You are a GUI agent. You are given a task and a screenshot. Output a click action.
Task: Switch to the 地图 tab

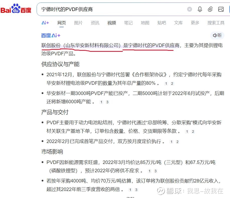pos(145,23)
